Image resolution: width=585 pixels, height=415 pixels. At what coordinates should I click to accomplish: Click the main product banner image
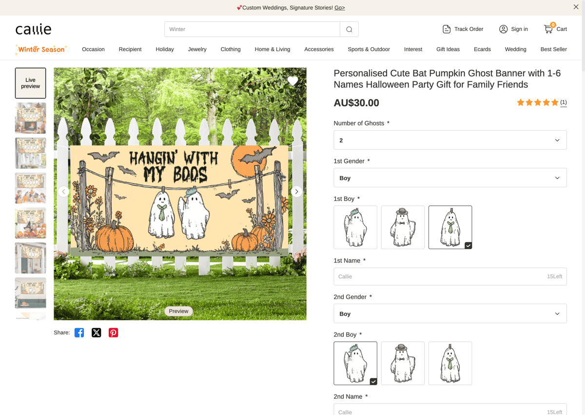(180, 194)
